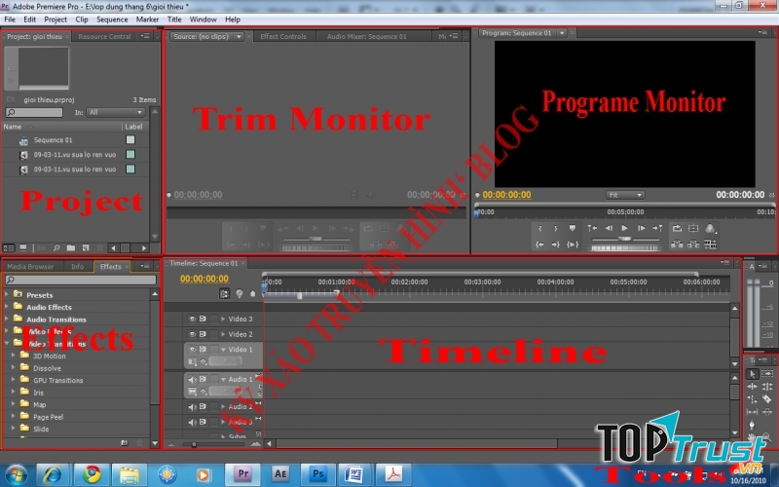Toggle Video 2 track output eye
This screenshot has height=487, width=779.
pos(192,334)
